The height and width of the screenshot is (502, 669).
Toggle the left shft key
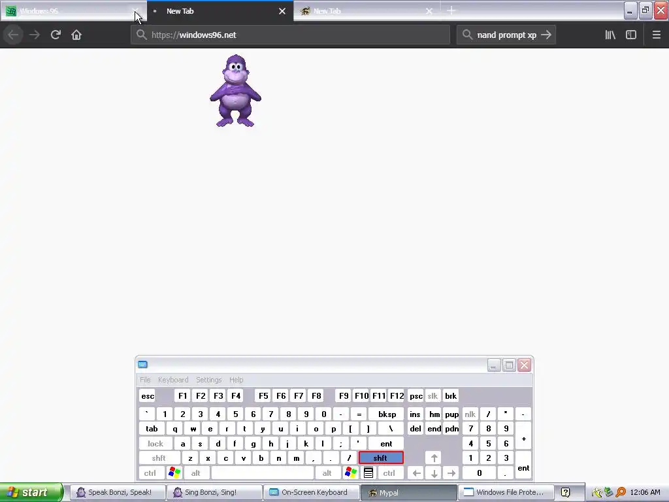(x=159, y=458)
